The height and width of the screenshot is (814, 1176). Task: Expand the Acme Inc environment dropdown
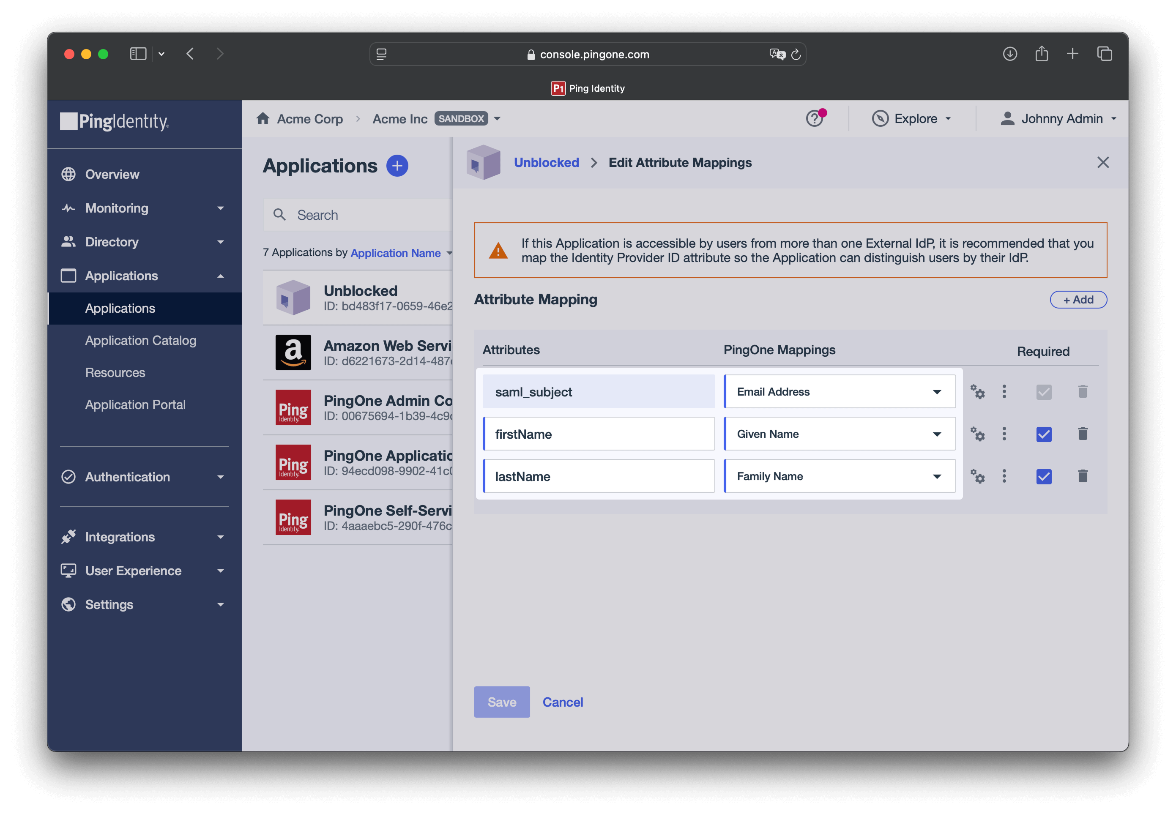497,119
